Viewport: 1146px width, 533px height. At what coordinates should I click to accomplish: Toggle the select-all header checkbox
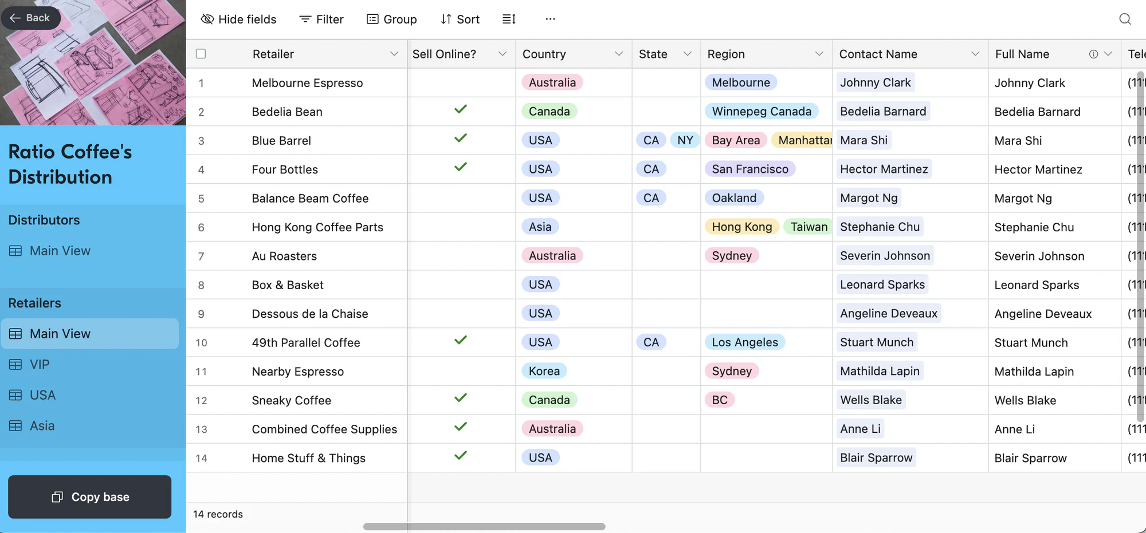(x=201, y=54)
